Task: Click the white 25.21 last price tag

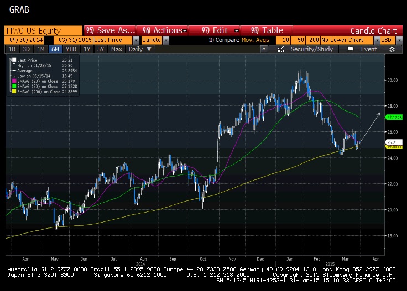Action: click(394, 142)
